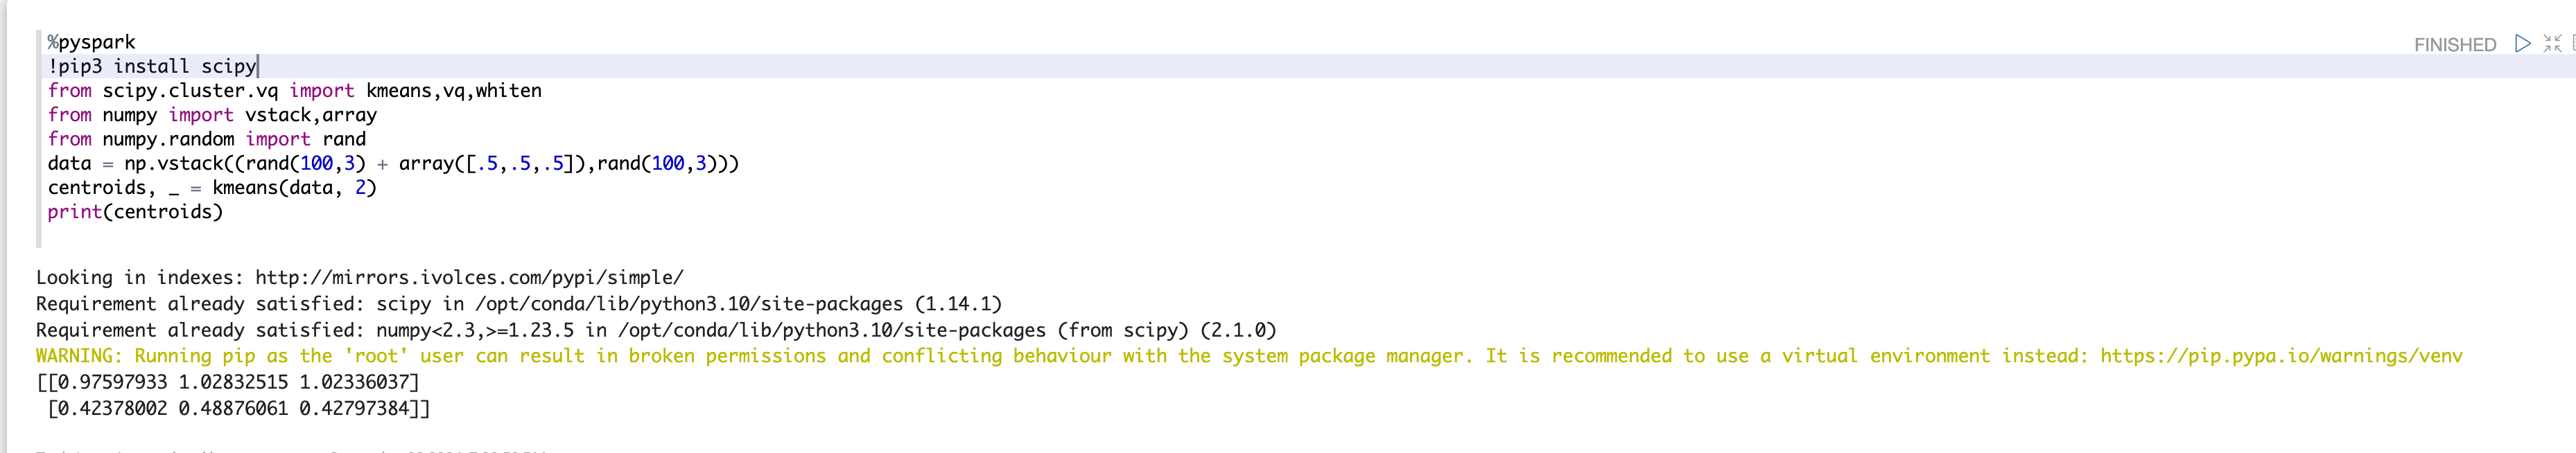Hide the editor using the collapse arrows icon

click(x=2552, y=44)
